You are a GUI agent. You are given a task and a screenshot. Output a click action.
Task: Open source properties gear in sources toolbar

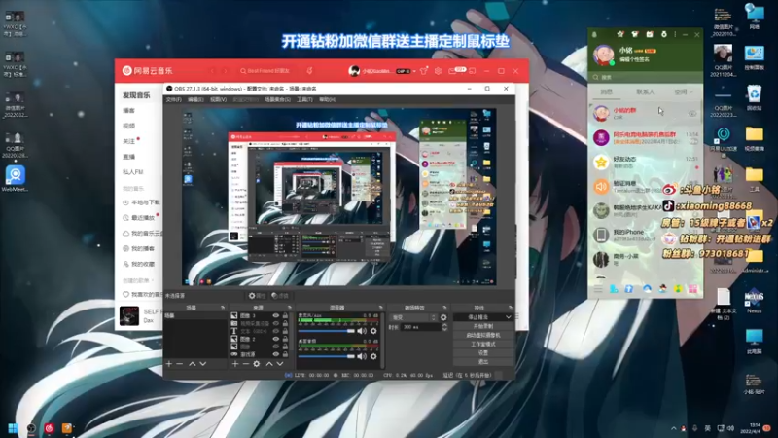[257, 364]
